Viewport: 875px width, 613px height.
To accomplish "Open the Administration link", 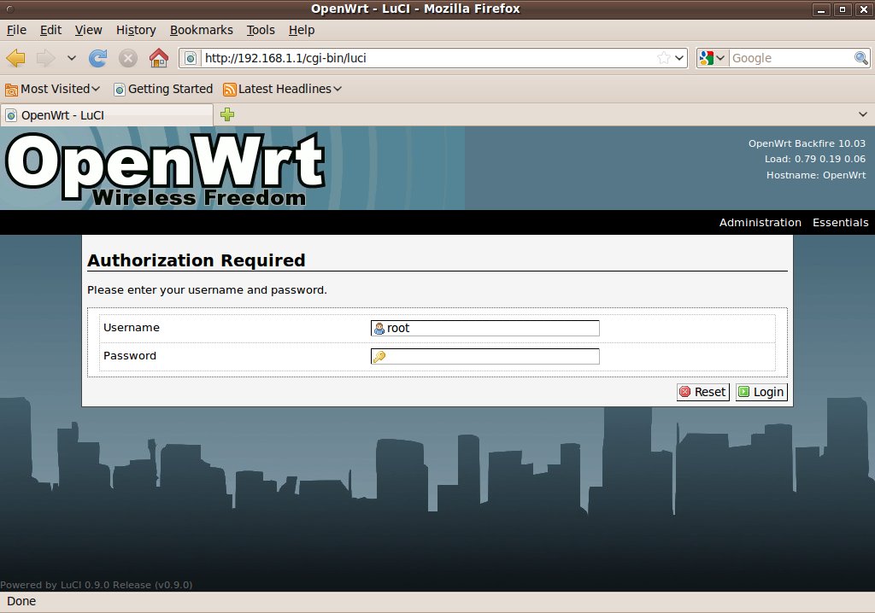I will point(760,222).
